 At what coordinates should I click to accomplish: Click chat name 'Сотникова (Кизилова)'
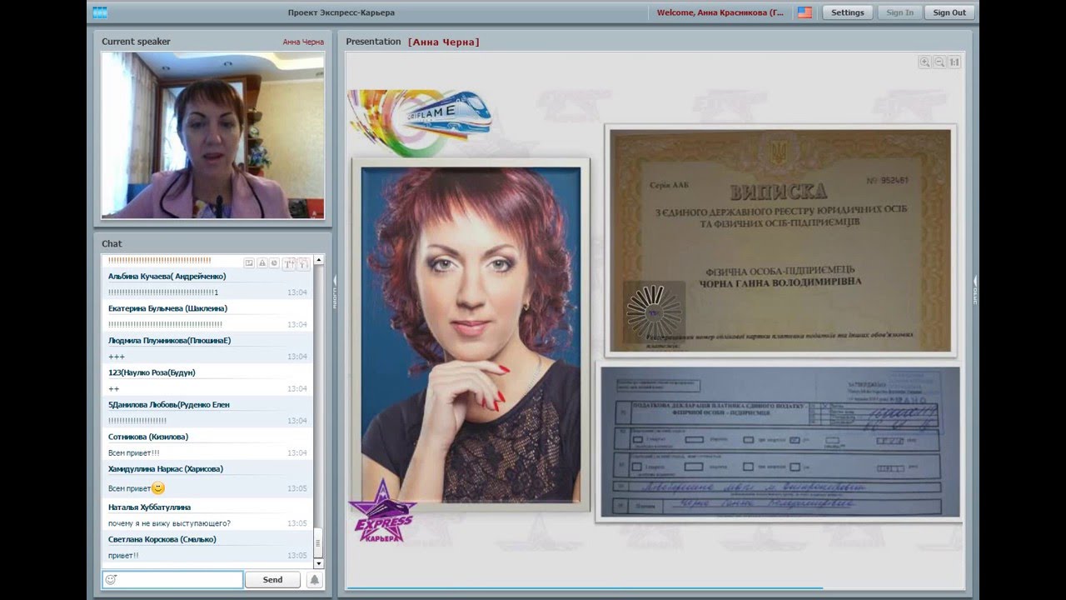[148, 437]
